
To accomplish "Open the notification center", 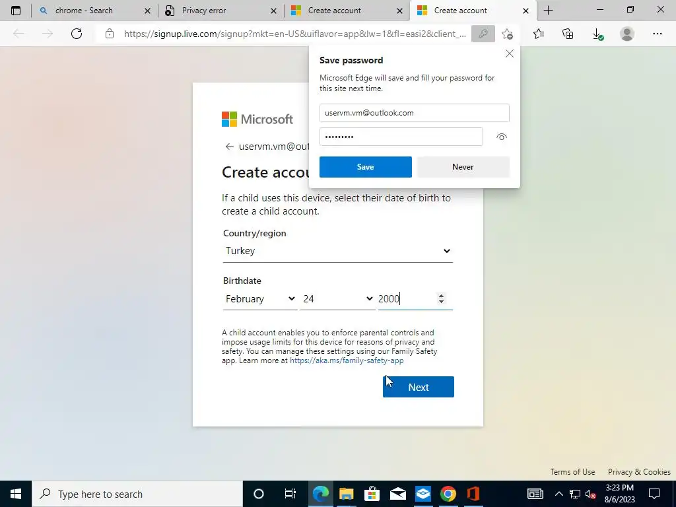I will tap(654, 494).
